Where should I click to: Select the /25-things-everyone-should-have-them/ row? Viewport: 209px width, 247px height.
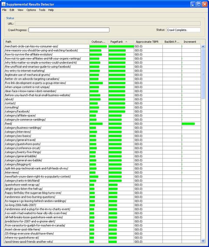(102, 233)
